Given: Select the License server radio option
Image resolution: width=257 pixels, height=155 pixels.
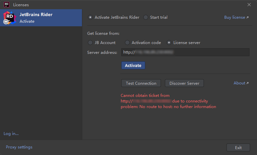Looking at the screenshot, I should (x=169, y=43).
